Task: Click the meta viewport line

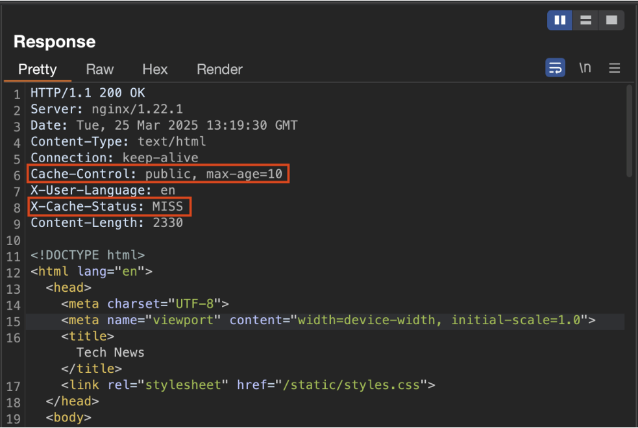Action: (x=328, y=320)
